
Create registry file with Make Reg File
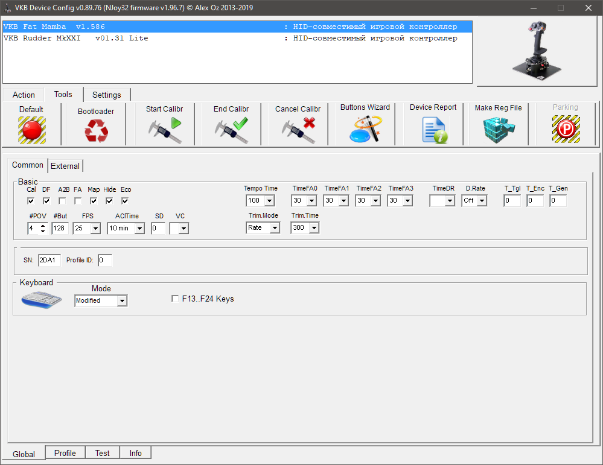(498, 130)
